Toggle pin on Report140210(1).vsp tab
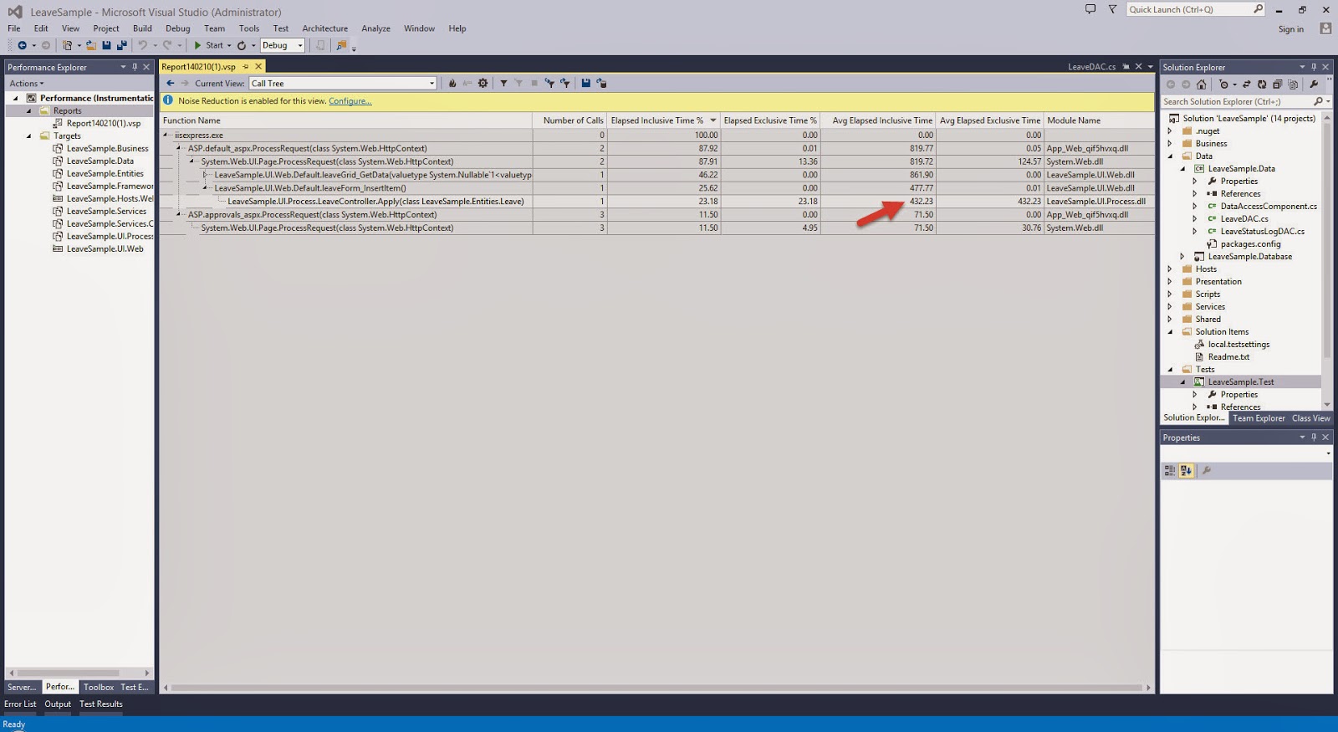Screen dimensions: 1338x732 (x=246, y=67)
